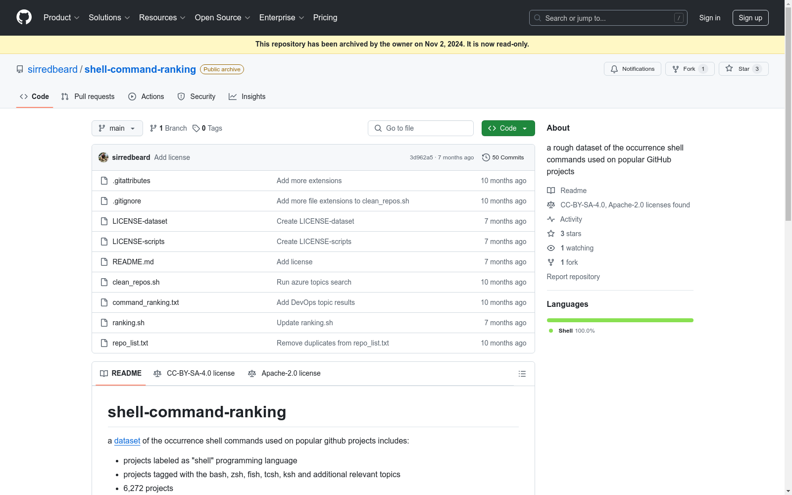Open commit message 'Run azure topics search'
The width and height of the screenshot is (792, 495).
(x=314, y=282)
